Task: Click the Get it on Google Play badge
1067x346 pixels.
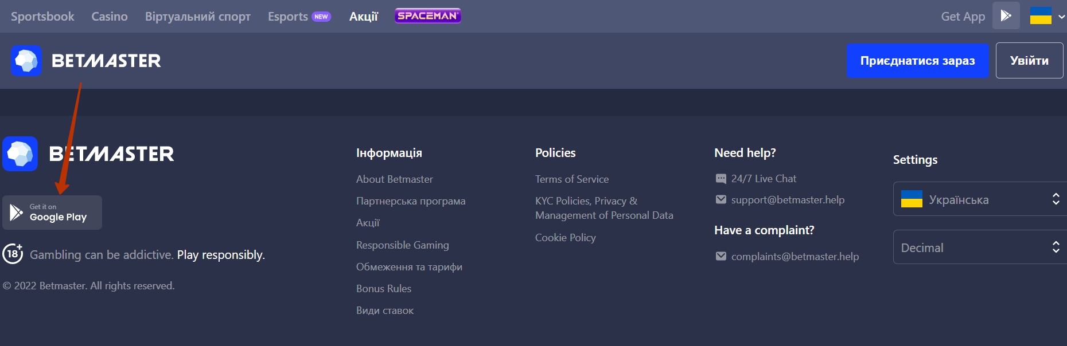Action: click(52, 213)
